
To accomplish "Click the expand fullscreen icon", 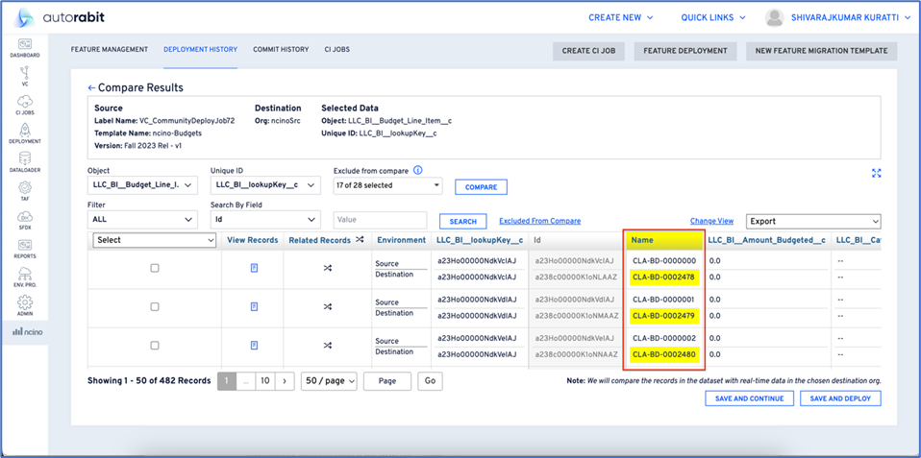I will click(x=876, y=173).
